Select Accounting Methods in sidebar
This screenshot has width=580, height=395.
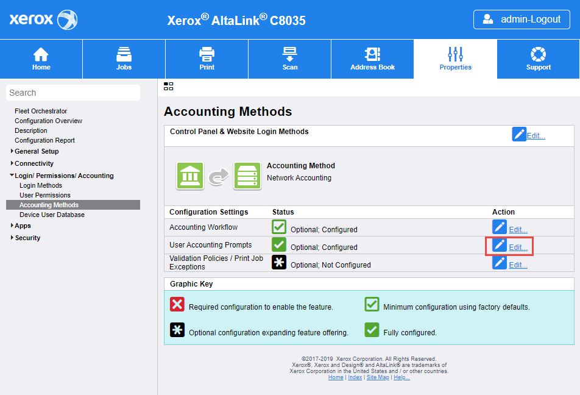pos(73,205)
